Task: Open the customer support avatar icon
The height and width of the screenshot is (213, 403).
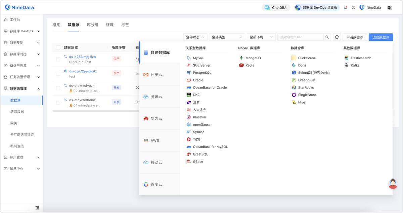Action: [x=393, y=184]
